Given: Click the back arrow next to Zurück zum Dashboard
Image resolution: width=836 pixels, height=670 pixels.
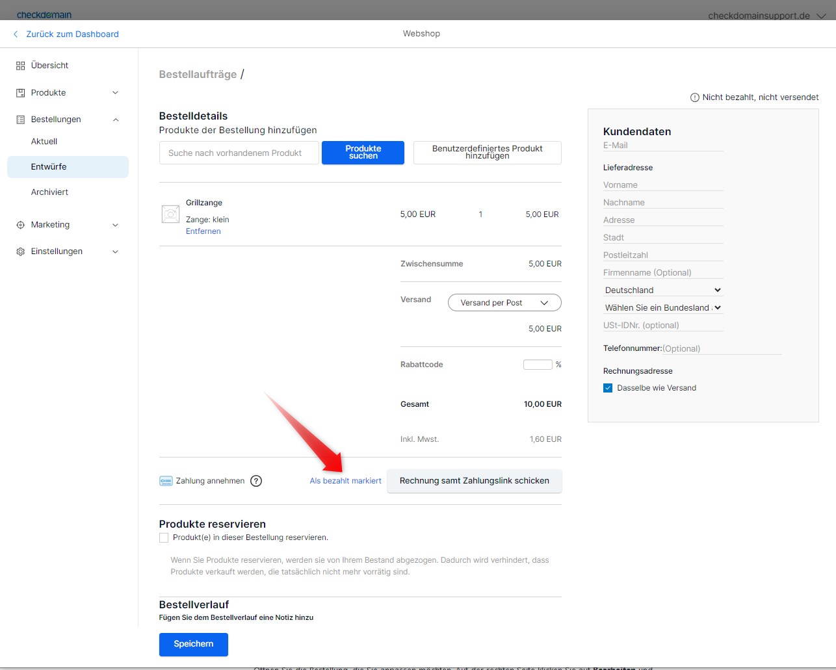Looking at the screenshot, I should pos(16,34).
